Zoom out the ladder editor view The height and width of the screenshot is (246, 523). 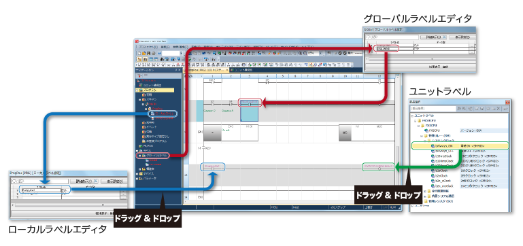click(305, 53)
